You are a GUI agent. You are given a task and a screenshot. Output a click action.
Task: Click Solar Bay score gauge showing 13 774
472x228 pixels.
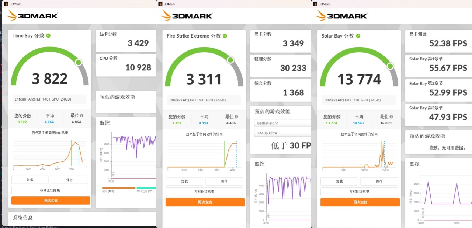359,67
